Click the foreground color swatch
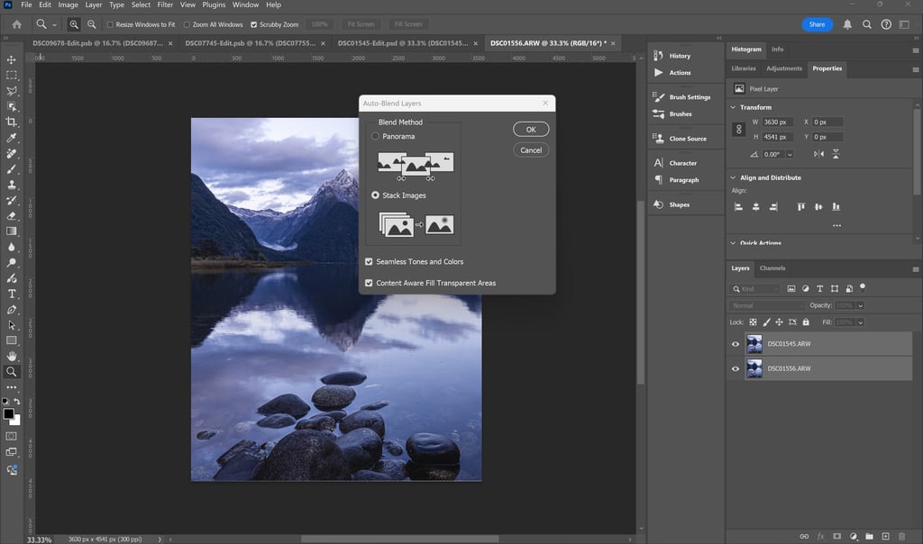The image size is (923, 544). coord(8,413)
